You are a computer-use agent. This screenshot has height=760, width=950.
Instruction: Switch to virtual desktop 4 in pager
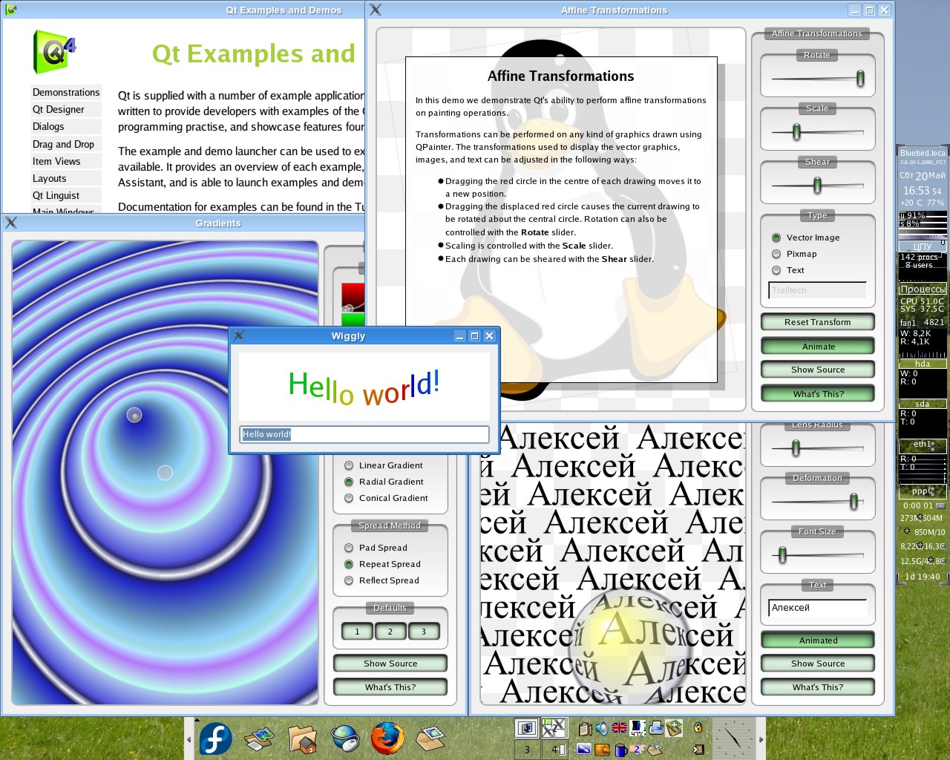click(x=554, y=750)
